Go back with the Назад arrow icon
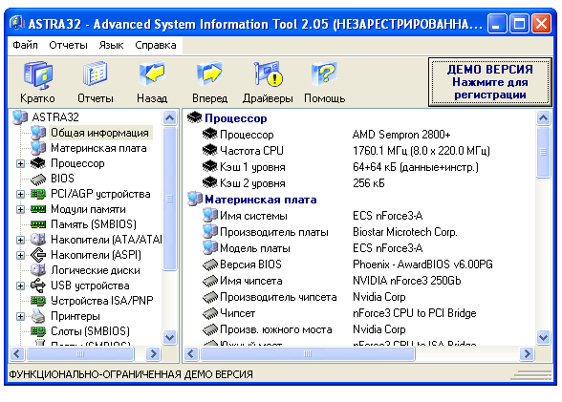 pyautogui.click(x=152, y=74)
